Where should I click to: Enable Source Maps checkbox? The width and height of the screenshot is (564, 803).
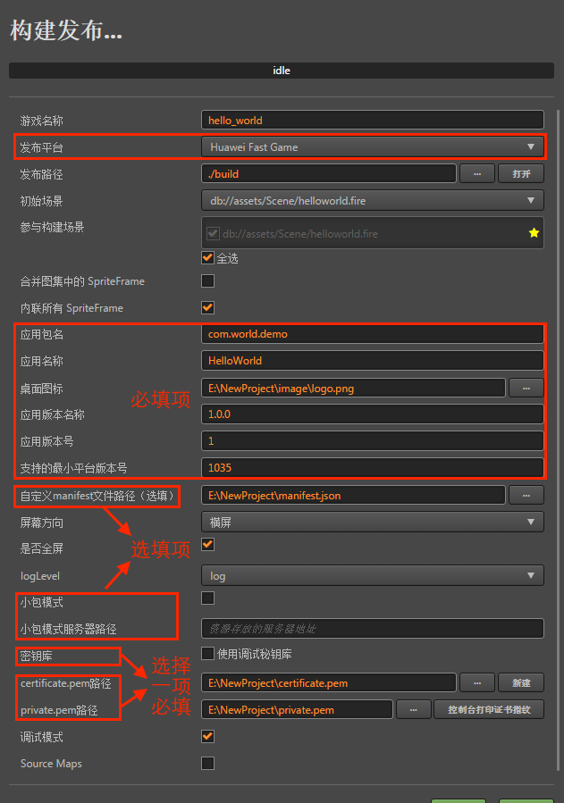tap(207, 763)
